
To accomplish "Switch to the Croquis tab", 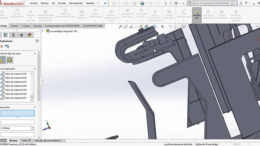I will [x=26, y=26].
